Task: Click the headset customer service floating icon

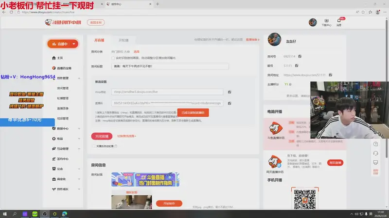Action: coord(375,153)
